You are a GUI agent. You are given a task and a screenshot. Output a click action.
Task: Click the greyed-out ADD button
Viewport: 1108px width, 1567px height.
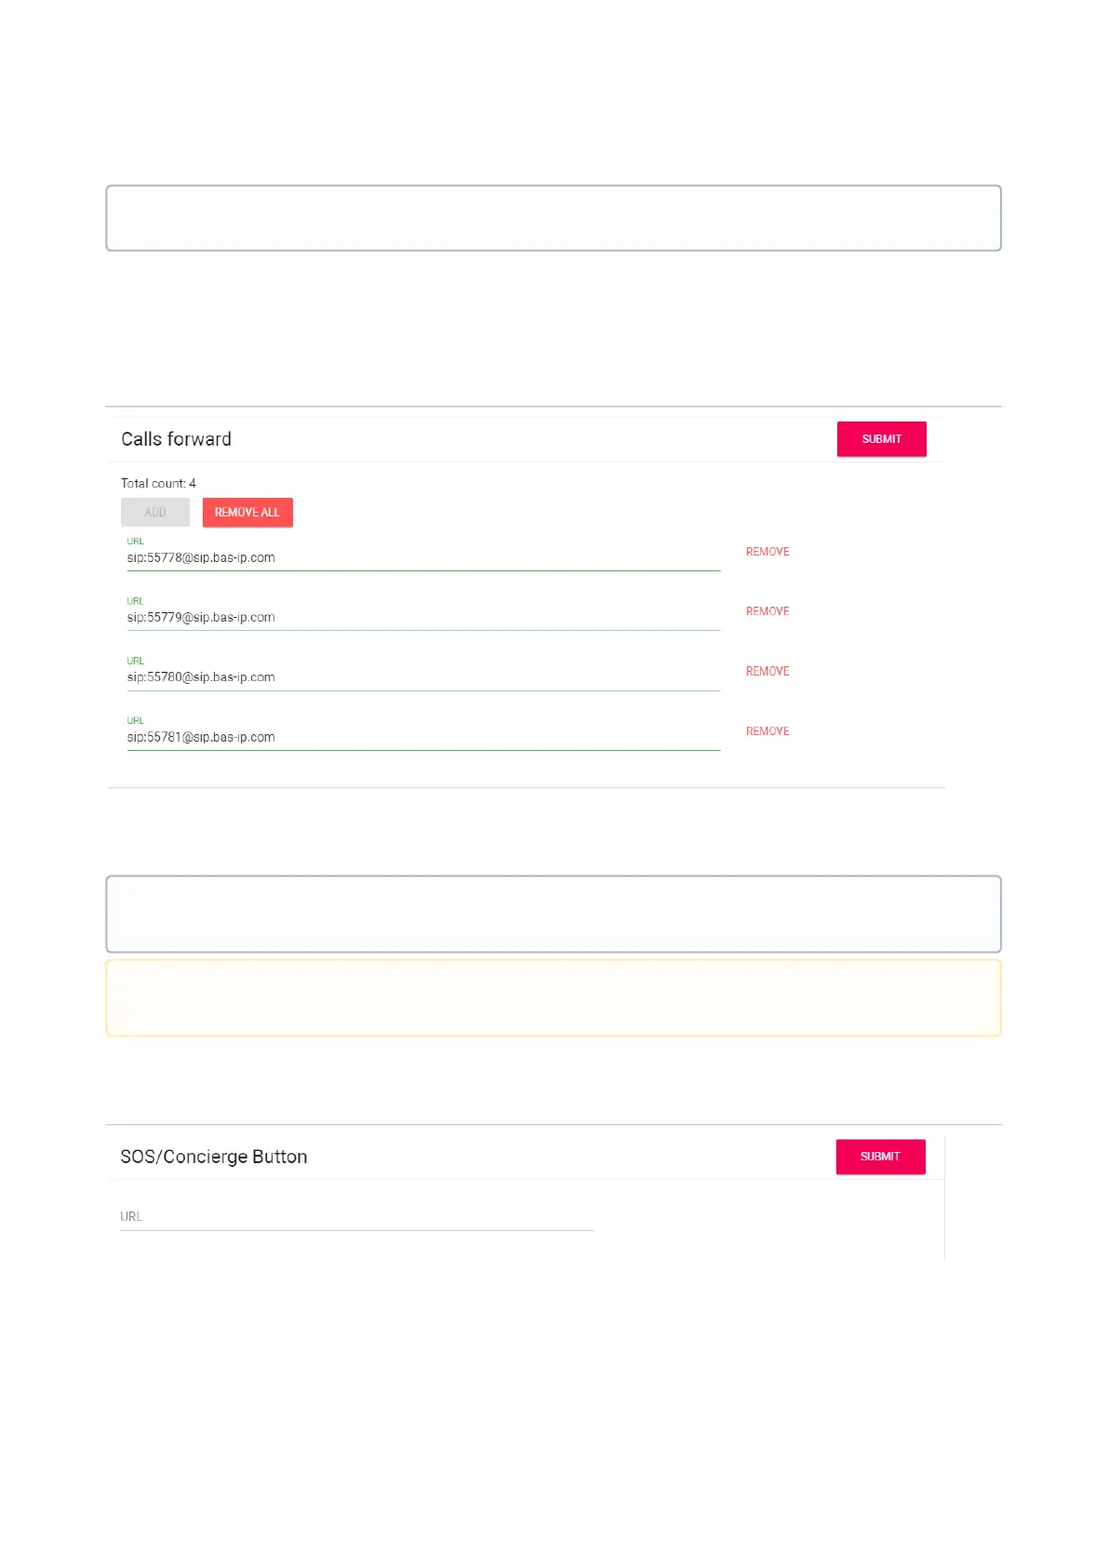click(x=155, y=513)
